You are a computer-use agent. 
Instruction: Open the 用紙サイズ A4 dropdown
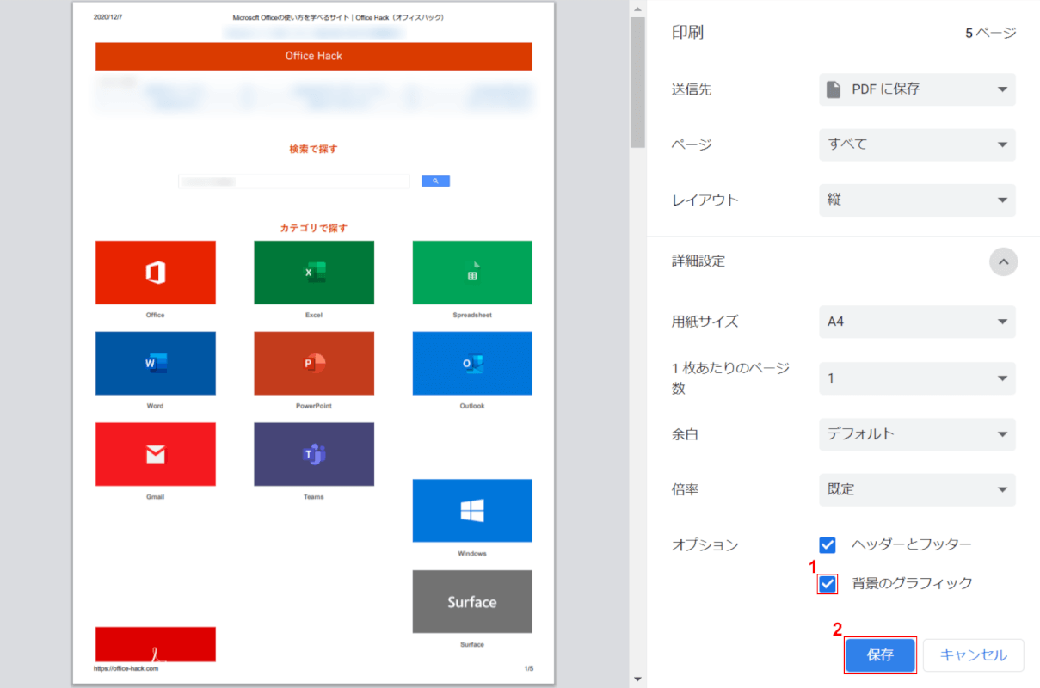pyautogui.click(x=917, y=322)
